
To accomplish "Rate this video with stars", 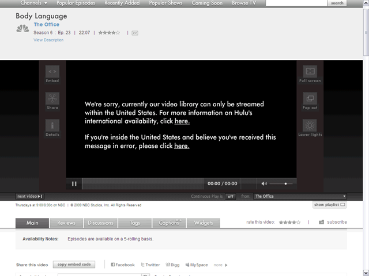I will pyautogui.click(x=289, y=222).
